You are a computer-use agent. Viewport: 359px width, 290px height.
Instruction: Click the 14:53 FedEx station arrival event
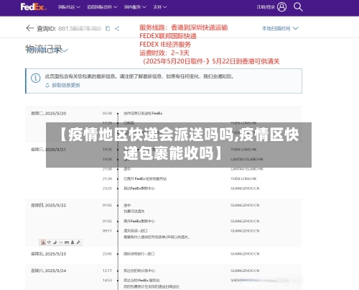pyautogui.click(x=141, y=280)
